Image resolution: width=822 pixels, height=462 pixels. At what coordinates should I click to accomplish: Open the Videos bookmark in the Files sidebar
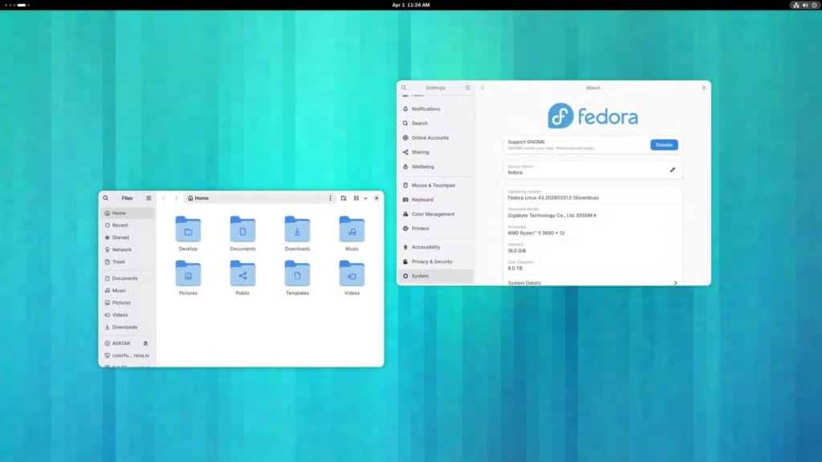coord(128,314)
